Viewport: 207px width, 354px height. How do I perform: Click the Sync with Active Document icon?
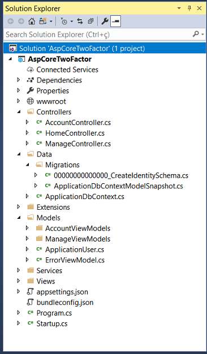[x=80, y=21]
